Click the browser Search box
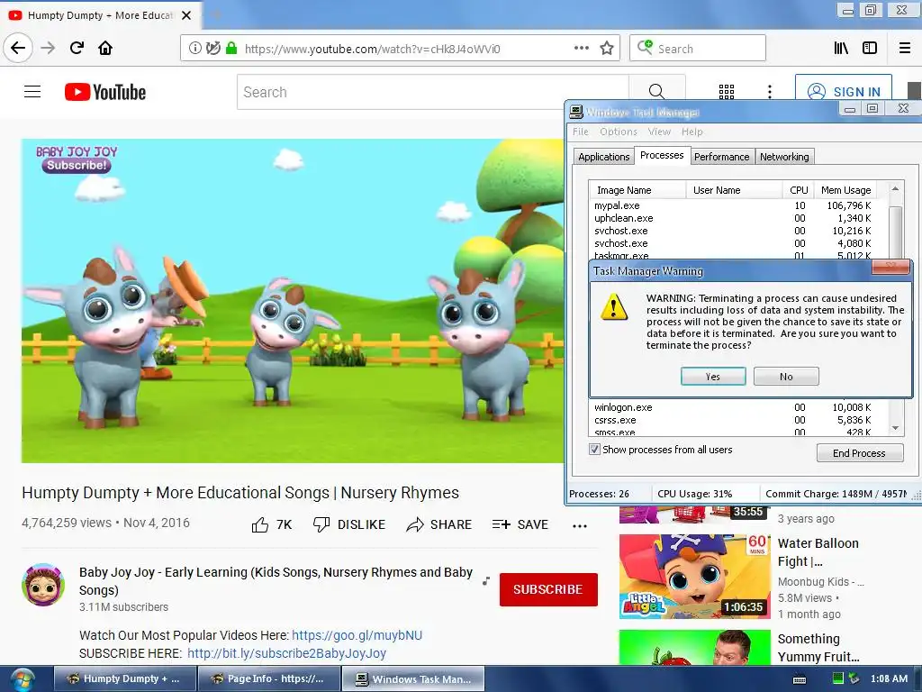Viewport: 922px width, 692px height. [698, 49]
